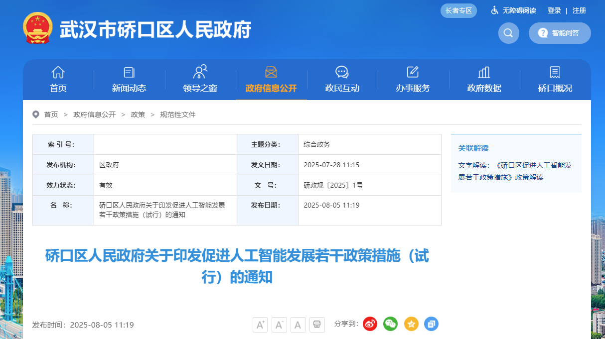Click the search magnifier icon

point(508,33)
